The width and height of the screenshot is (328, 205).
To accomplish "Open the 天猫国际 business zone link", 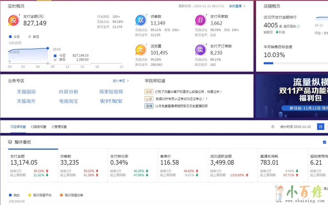I will coord(26,92).
